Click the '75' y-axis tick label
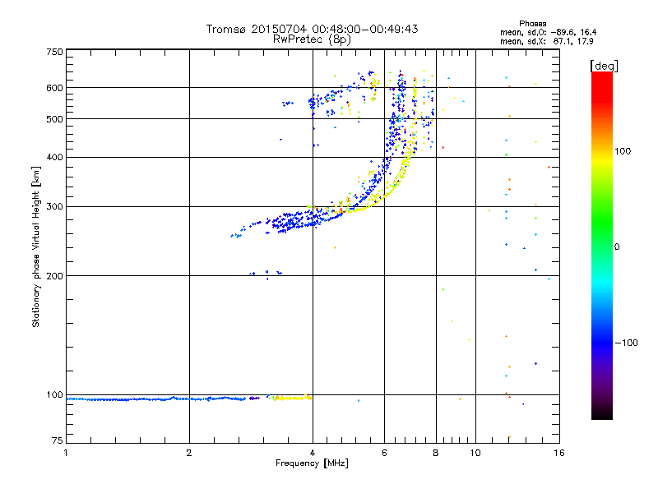This screenshot has height=493, width=658. coord(58,440)
